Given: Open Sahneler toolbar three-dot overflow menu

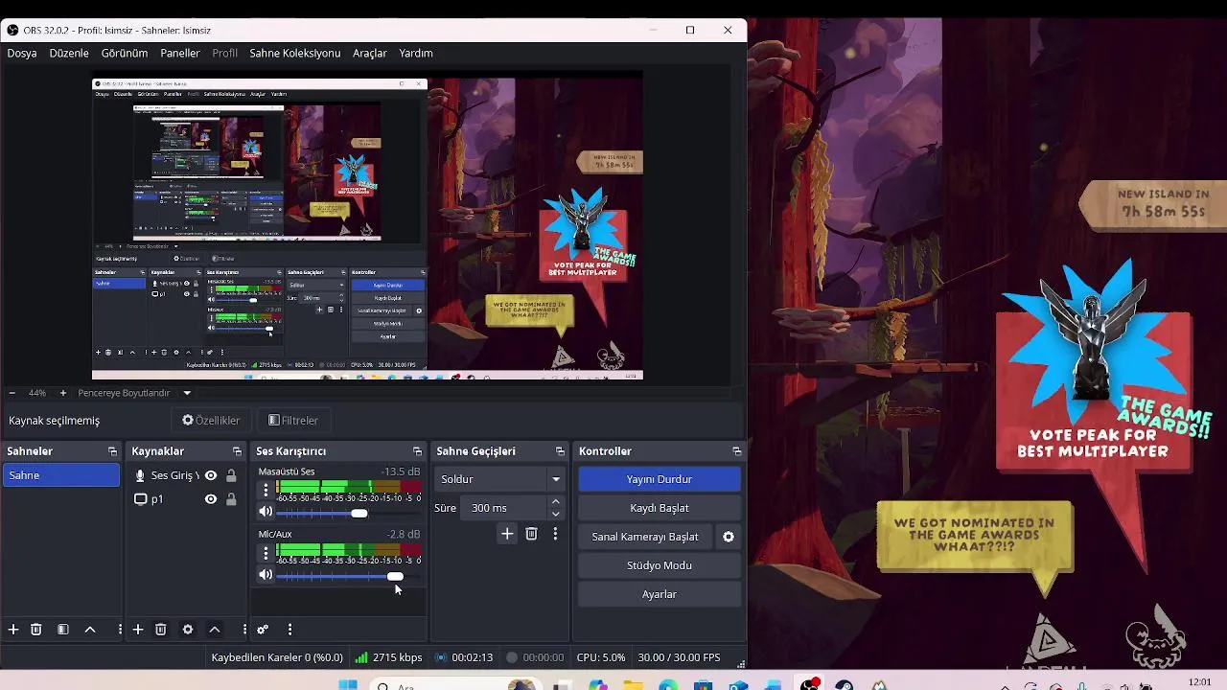Looking at the screenshot, I should coord(120,630).
